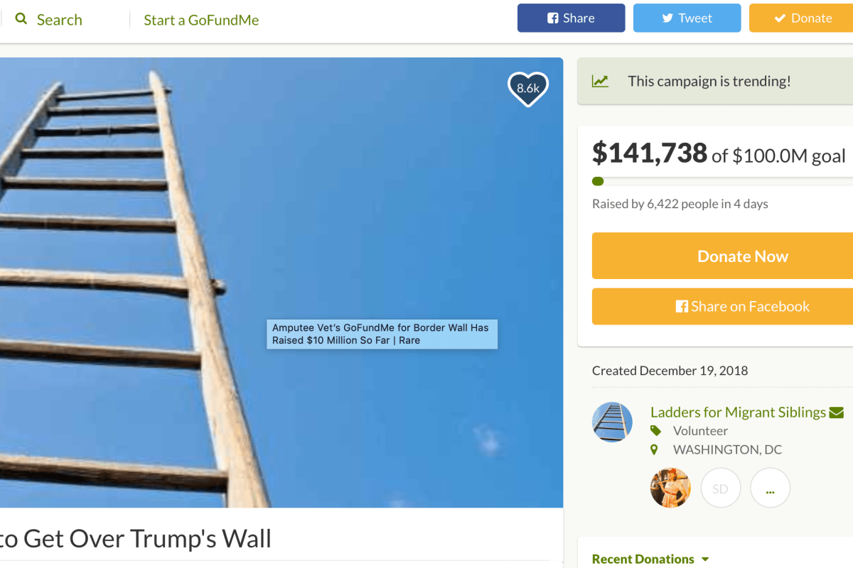Click envelope icon to contact organizer
Screen dimensions: 853x568
pos(836,413)
